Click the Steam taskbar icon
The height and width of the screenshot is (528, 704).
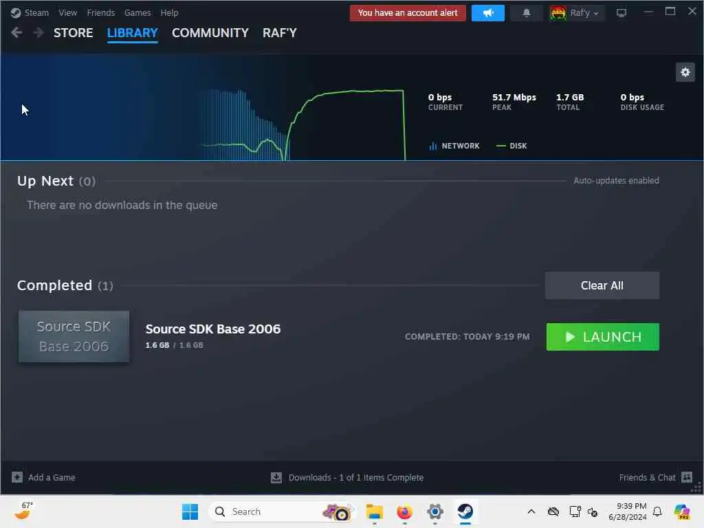465,511
